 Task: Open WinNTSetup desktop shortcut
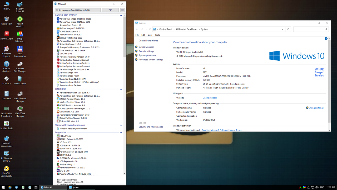click(20, 80)
